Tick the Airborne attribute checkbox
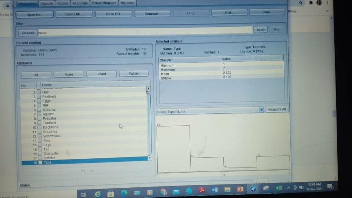 pyautogui.click(x=39, y=110)
